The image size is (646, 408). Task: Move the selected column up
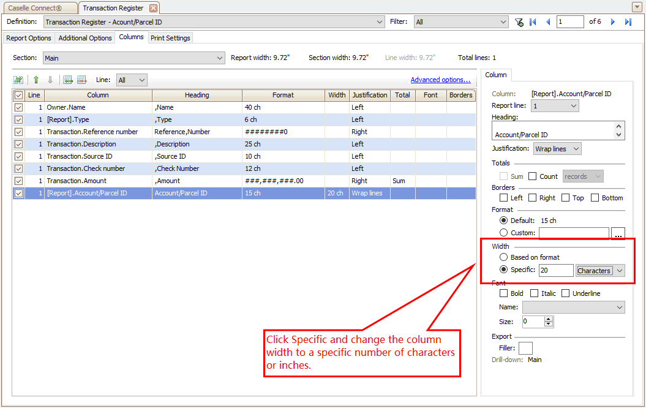37,80
